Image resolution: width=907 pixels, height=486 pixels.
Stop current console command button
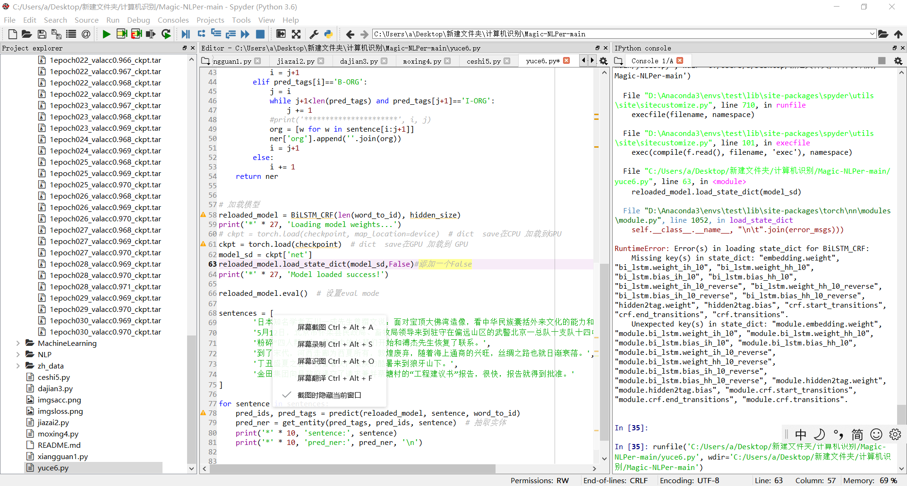pos(881,61)
